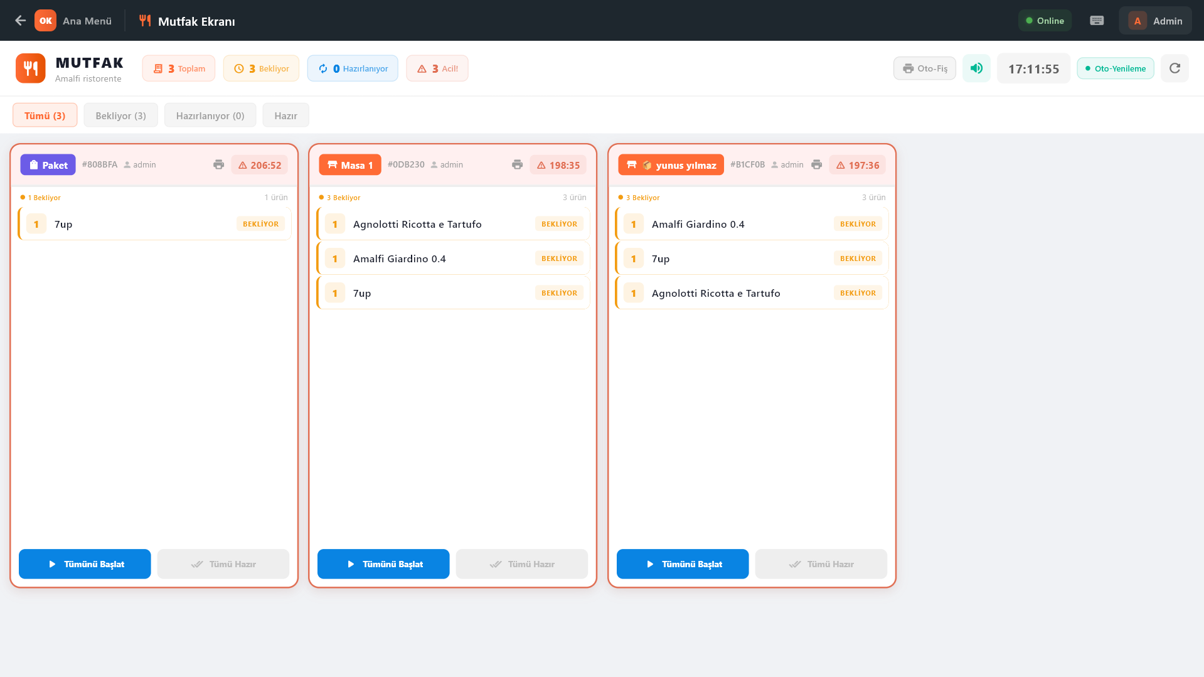Open the keyboard icon in header
Screen dimensions: 1204x677
coord(1097,21)
